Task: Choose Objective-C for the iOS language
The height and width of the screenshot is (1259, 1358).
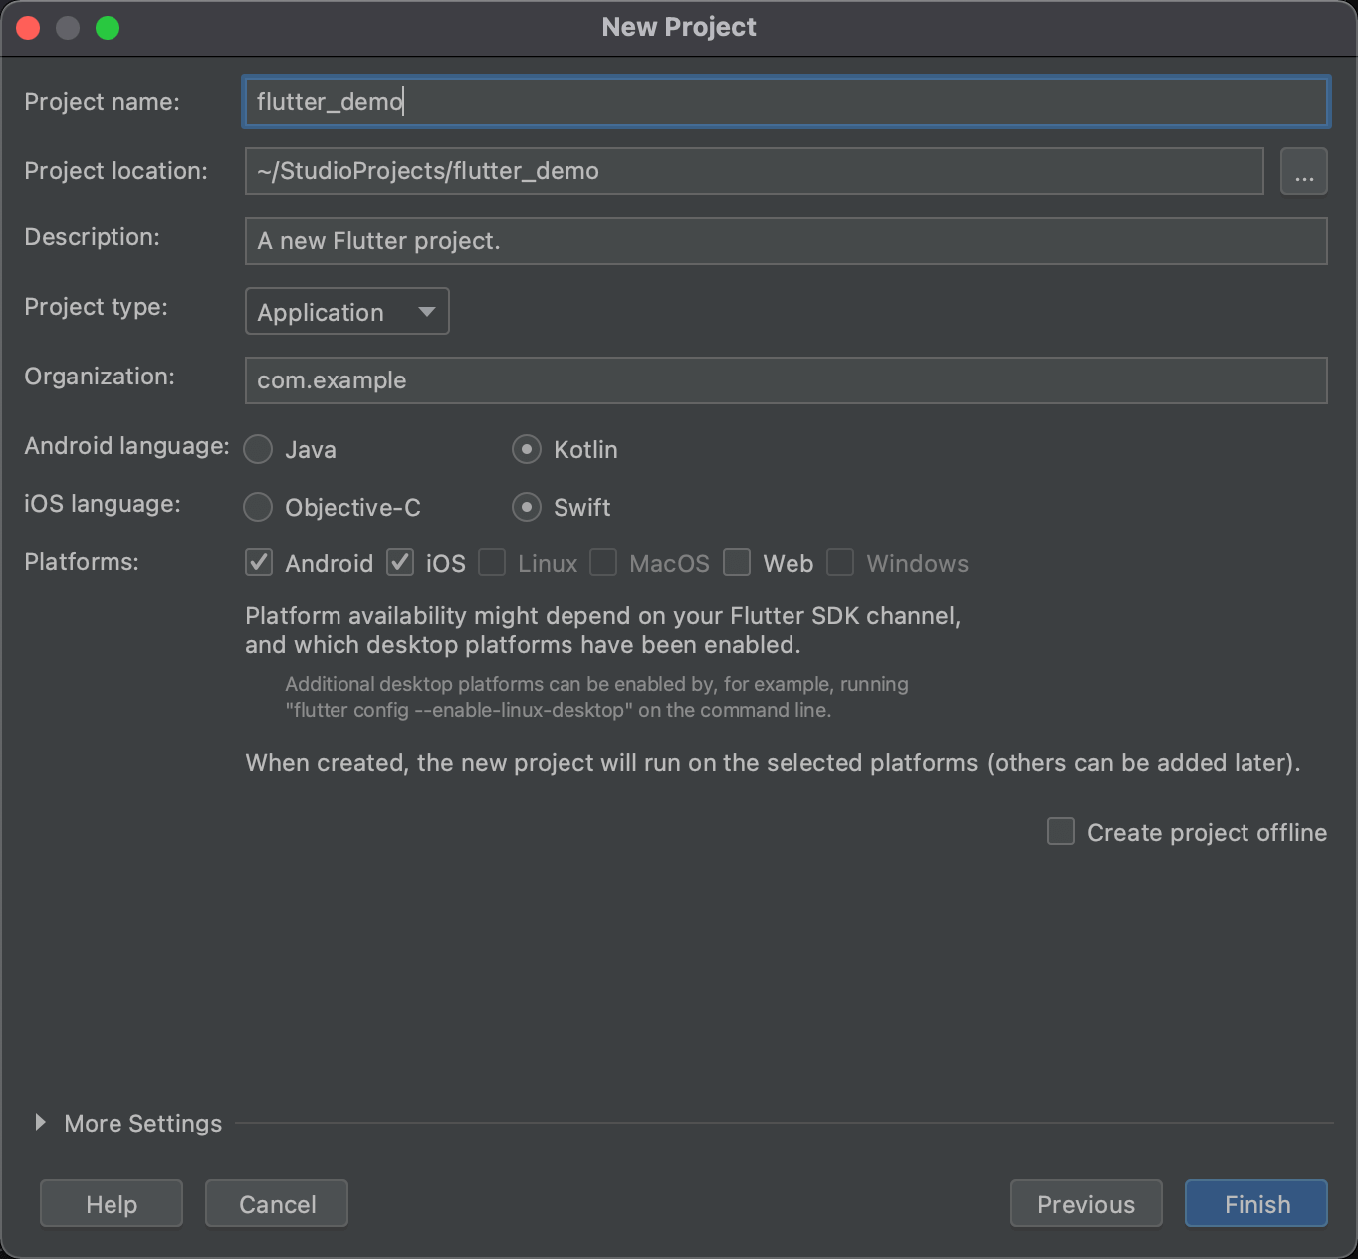Action: 259,508
